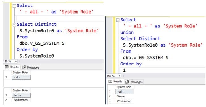Collapse the Select union block in right editor
Image resolution: width=206 pixels, height=107 pixels.
tap(118, 20)
